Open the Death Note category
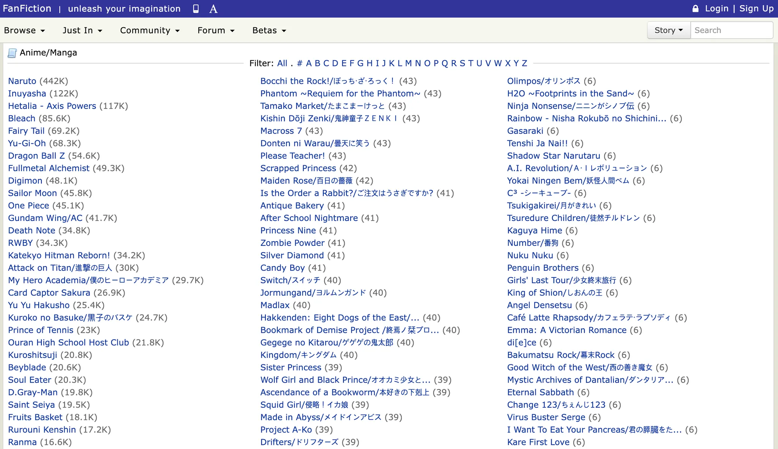Viewport: 778px width, 449px height. [x=32, y=230]
